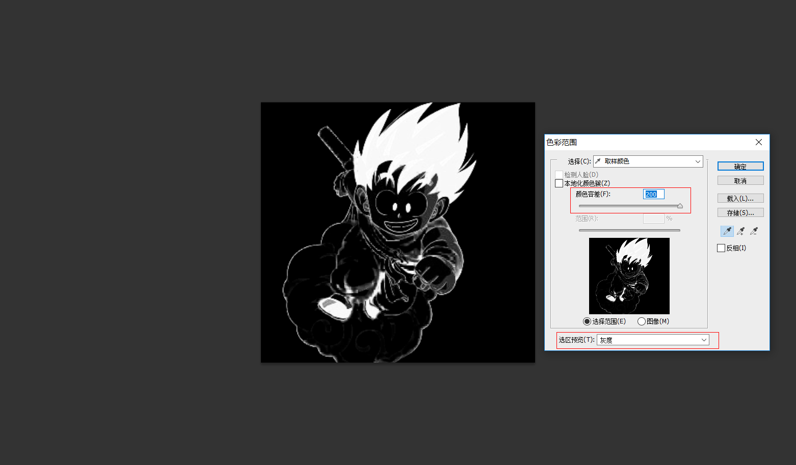Choose the 选择范围 radio button
The width and height of the screenshot is (796, 465).
point(587,321)
